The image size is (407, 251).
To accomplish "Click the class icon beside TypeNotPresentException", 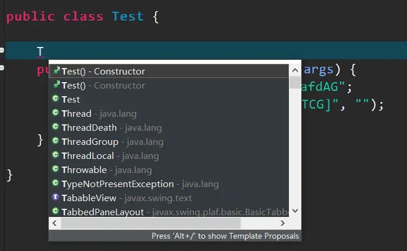I will (55, 183).
